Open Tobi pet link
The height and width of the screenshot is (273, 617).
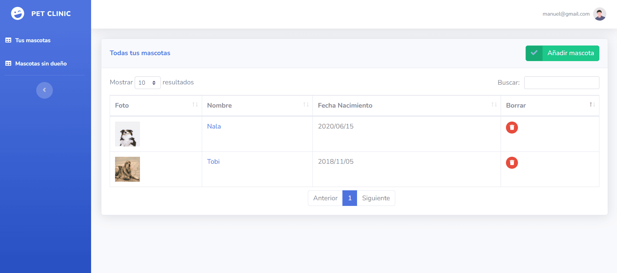(213, 161)
